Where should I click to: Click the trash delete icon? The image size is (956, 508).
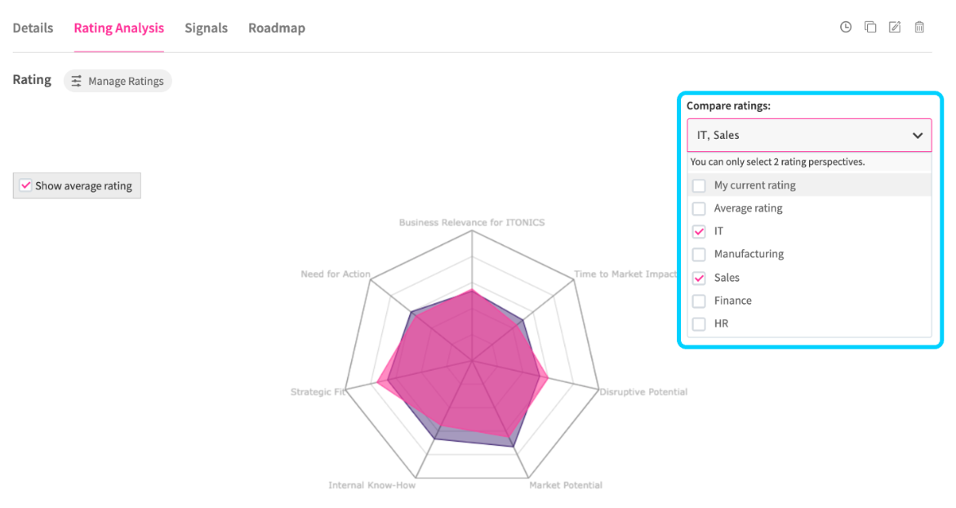pyautogui.click(x=919, y=27)
